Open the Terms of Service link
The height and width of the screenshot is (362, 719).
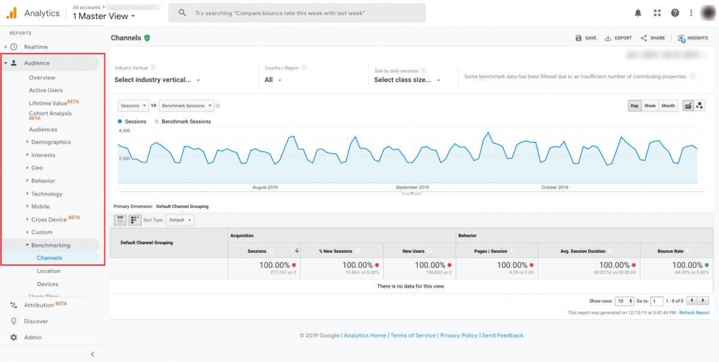click(413, 336)
